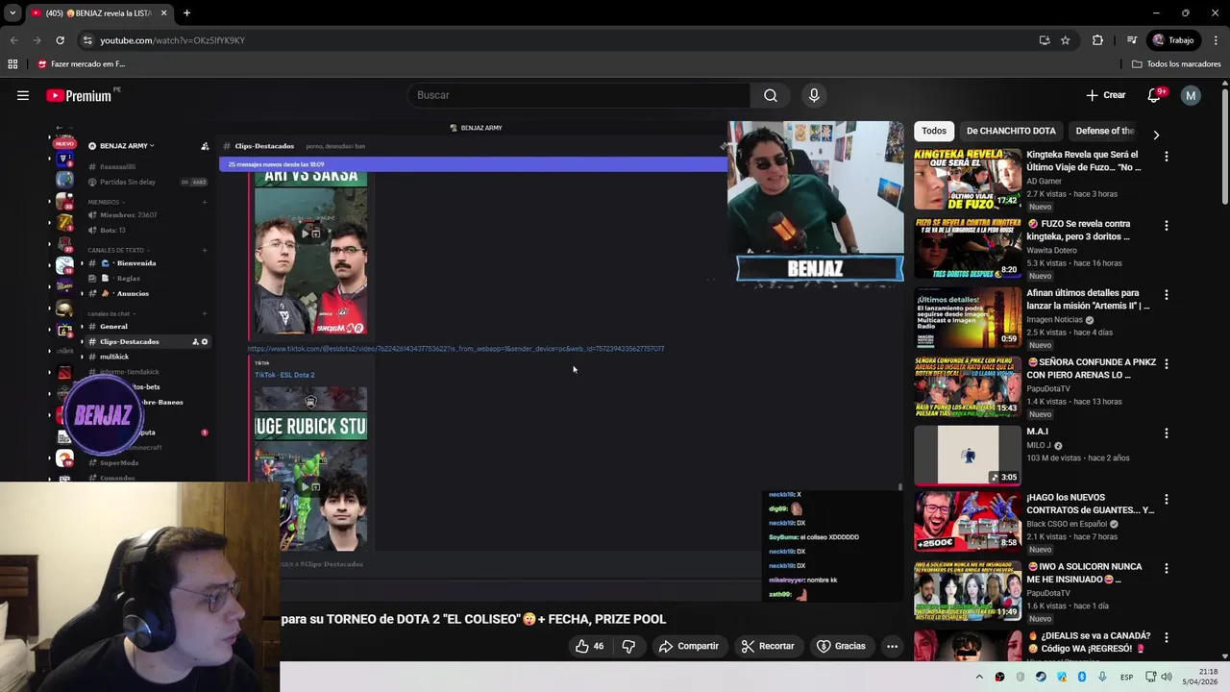The width and height of the screenshot is (1230, 692).
Task: Click in the Buscar search field
Action: [x=578, y=95]
